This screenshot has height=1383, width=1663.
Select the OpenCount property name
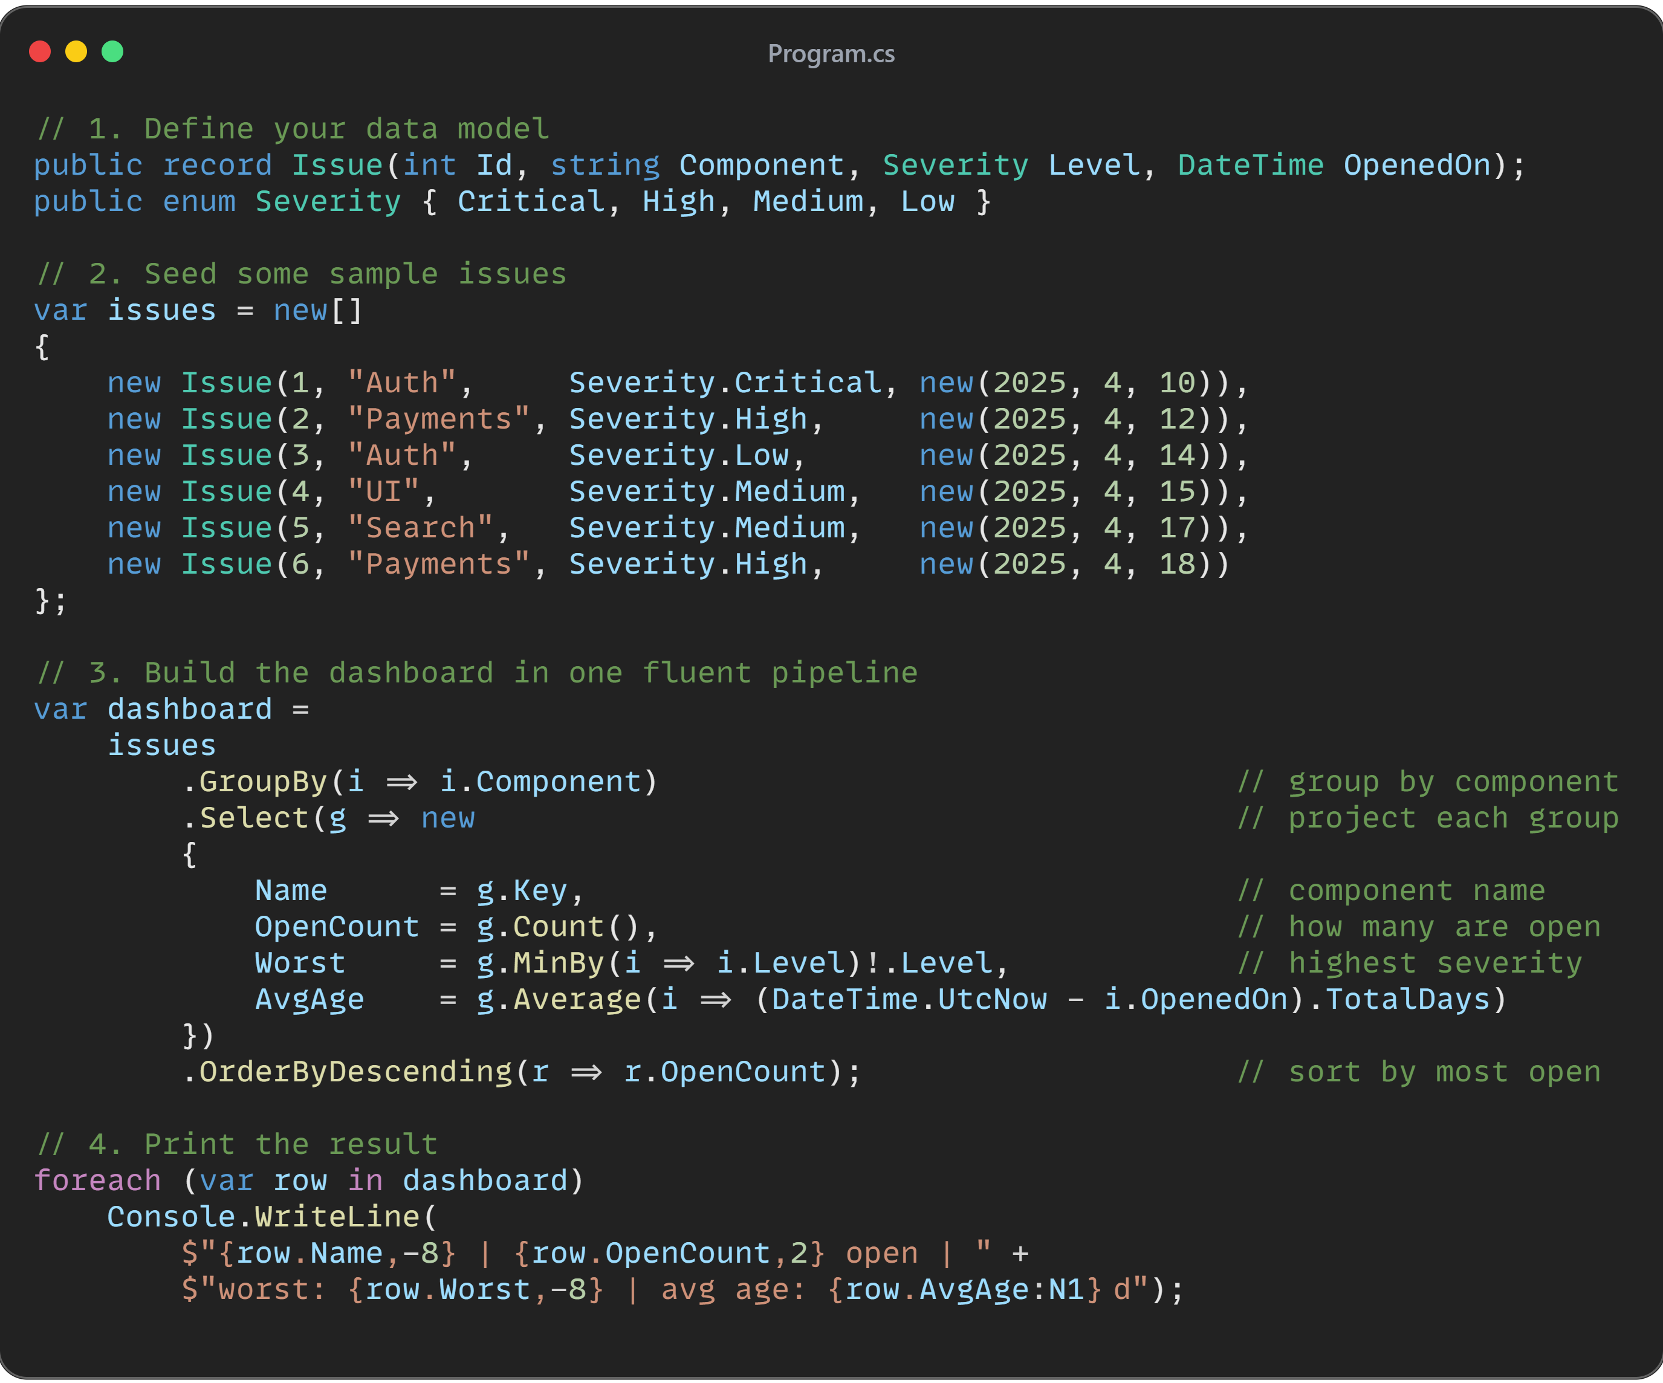(337, 925)
